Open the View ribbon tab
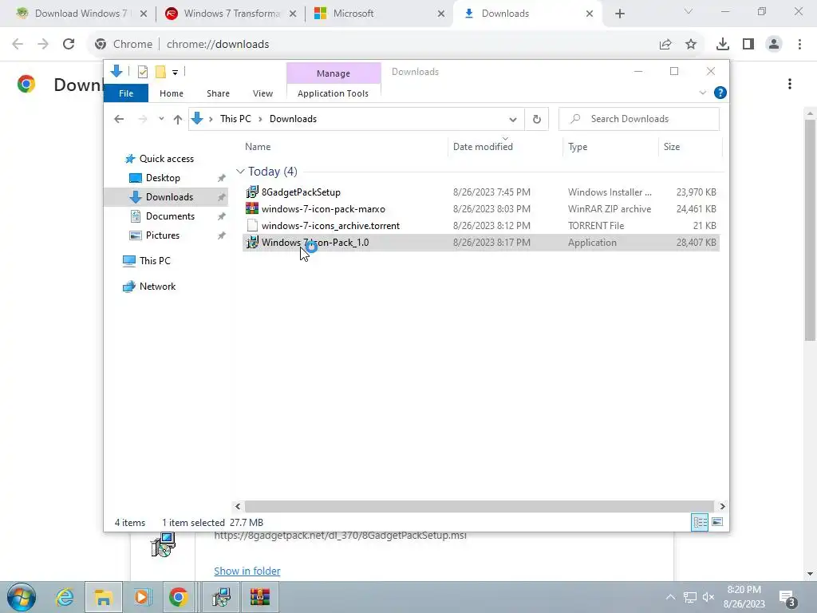The height and width of the screenshot is (613, 817). tap(262, 93)
